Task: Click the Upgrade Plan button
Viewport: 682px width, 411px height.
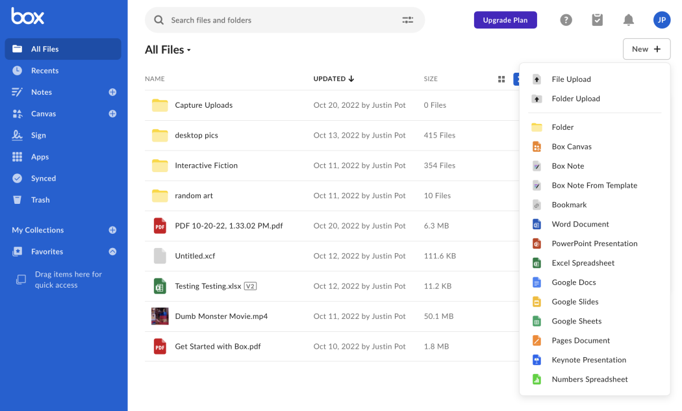Action: 505,20
